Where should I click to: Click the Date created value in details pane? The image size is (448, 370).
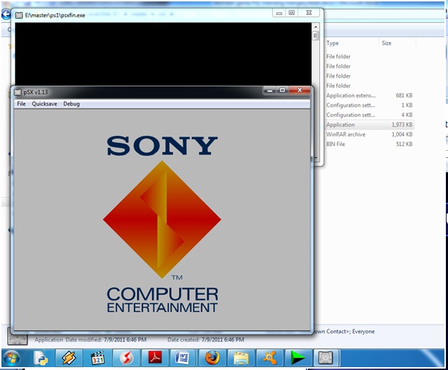(x=223, y=339)
